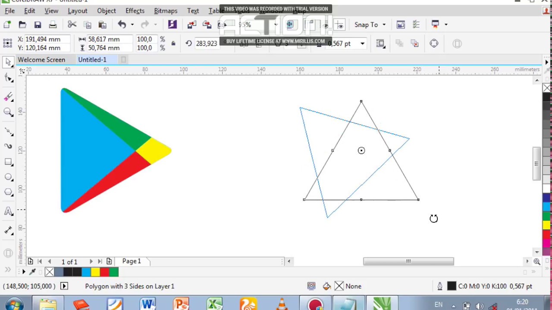Click the zoom navigator magnifier icon

(537, 261)
